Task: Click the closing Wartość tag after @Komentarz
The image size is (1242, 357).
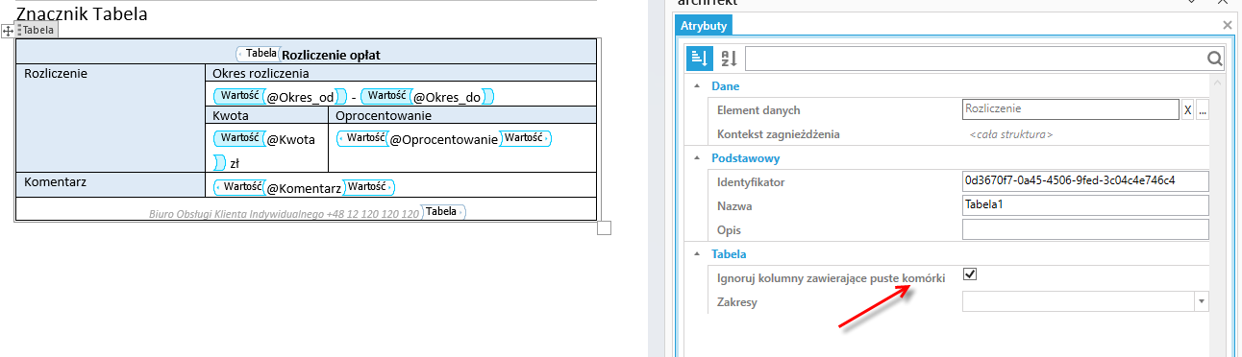Action: (369, 187)
